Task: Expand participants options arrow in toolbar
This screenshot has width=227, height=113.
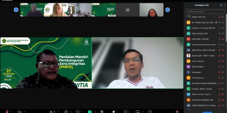Action: tap(58, 112)
